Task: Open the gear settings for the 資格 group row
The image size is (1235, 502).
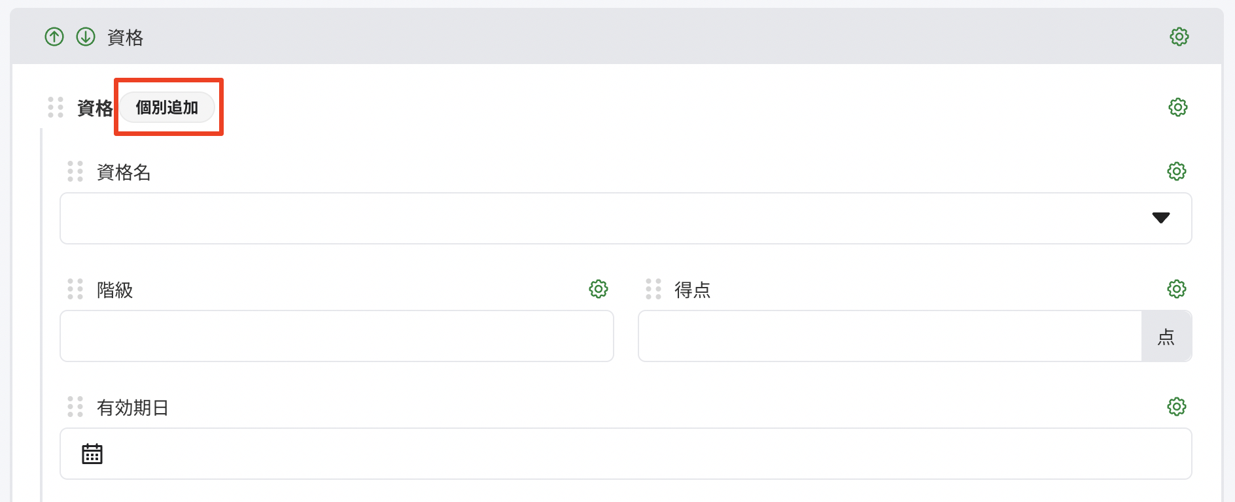Action: pyautogui.click(x=1178, y=107)
